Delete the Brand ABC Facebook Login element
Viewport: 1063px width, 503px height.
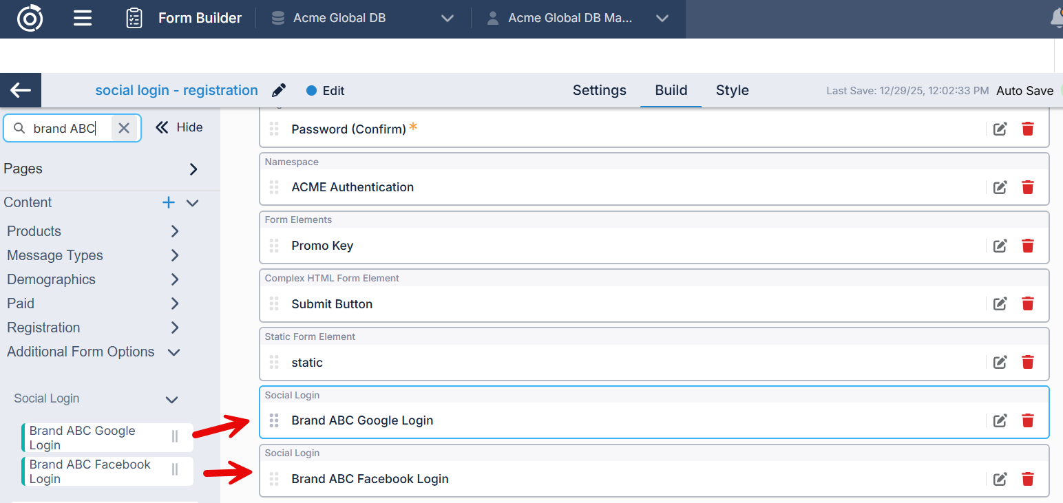(1027, 479)
